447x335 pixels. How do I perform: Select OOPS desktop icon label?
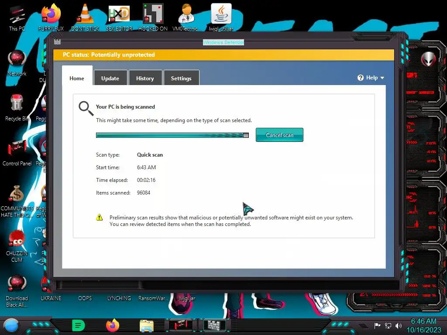(85, 298)
